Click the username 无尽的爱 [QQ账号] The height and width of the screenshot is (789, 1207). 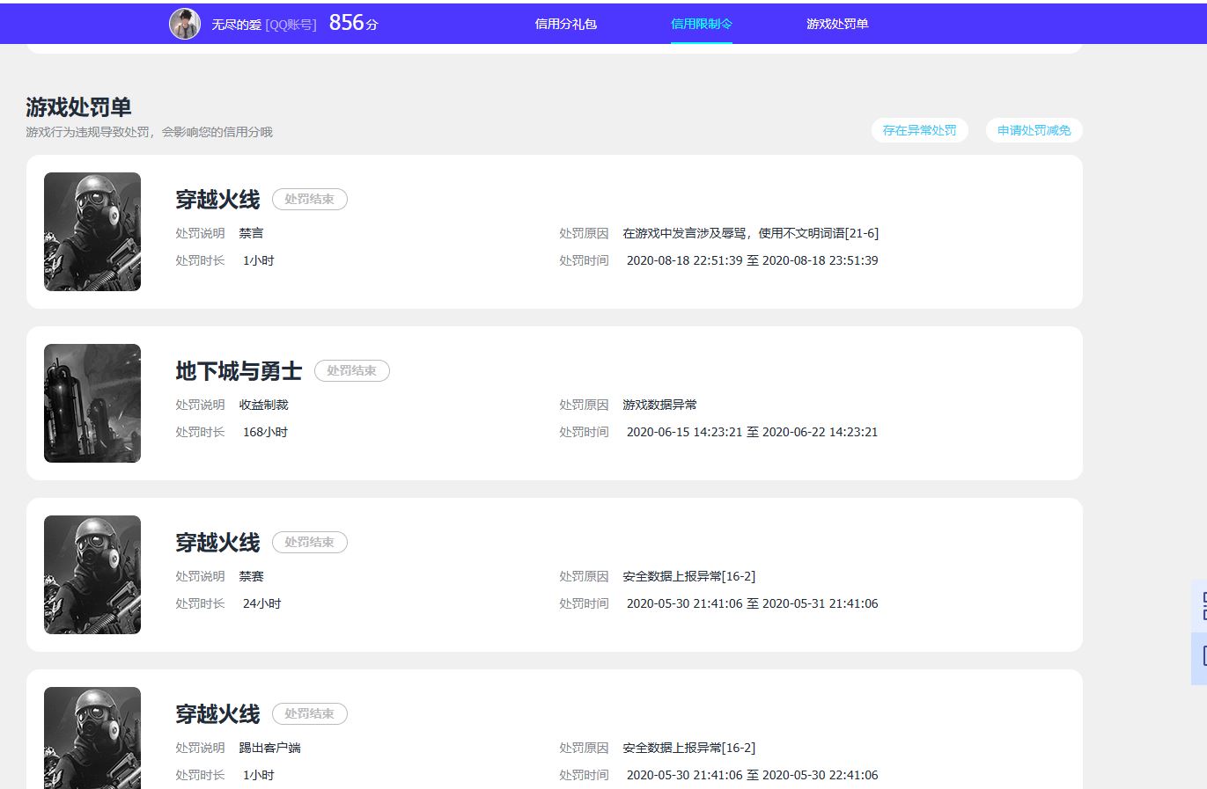click(263, 25)
